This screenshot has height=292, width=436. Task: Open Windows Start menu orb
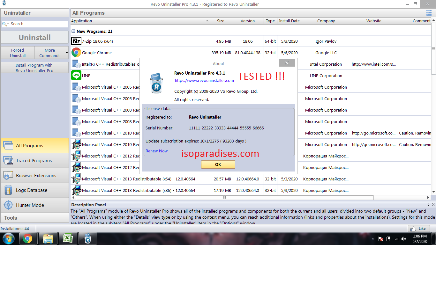pyautogui.click(x=9, y=238)
